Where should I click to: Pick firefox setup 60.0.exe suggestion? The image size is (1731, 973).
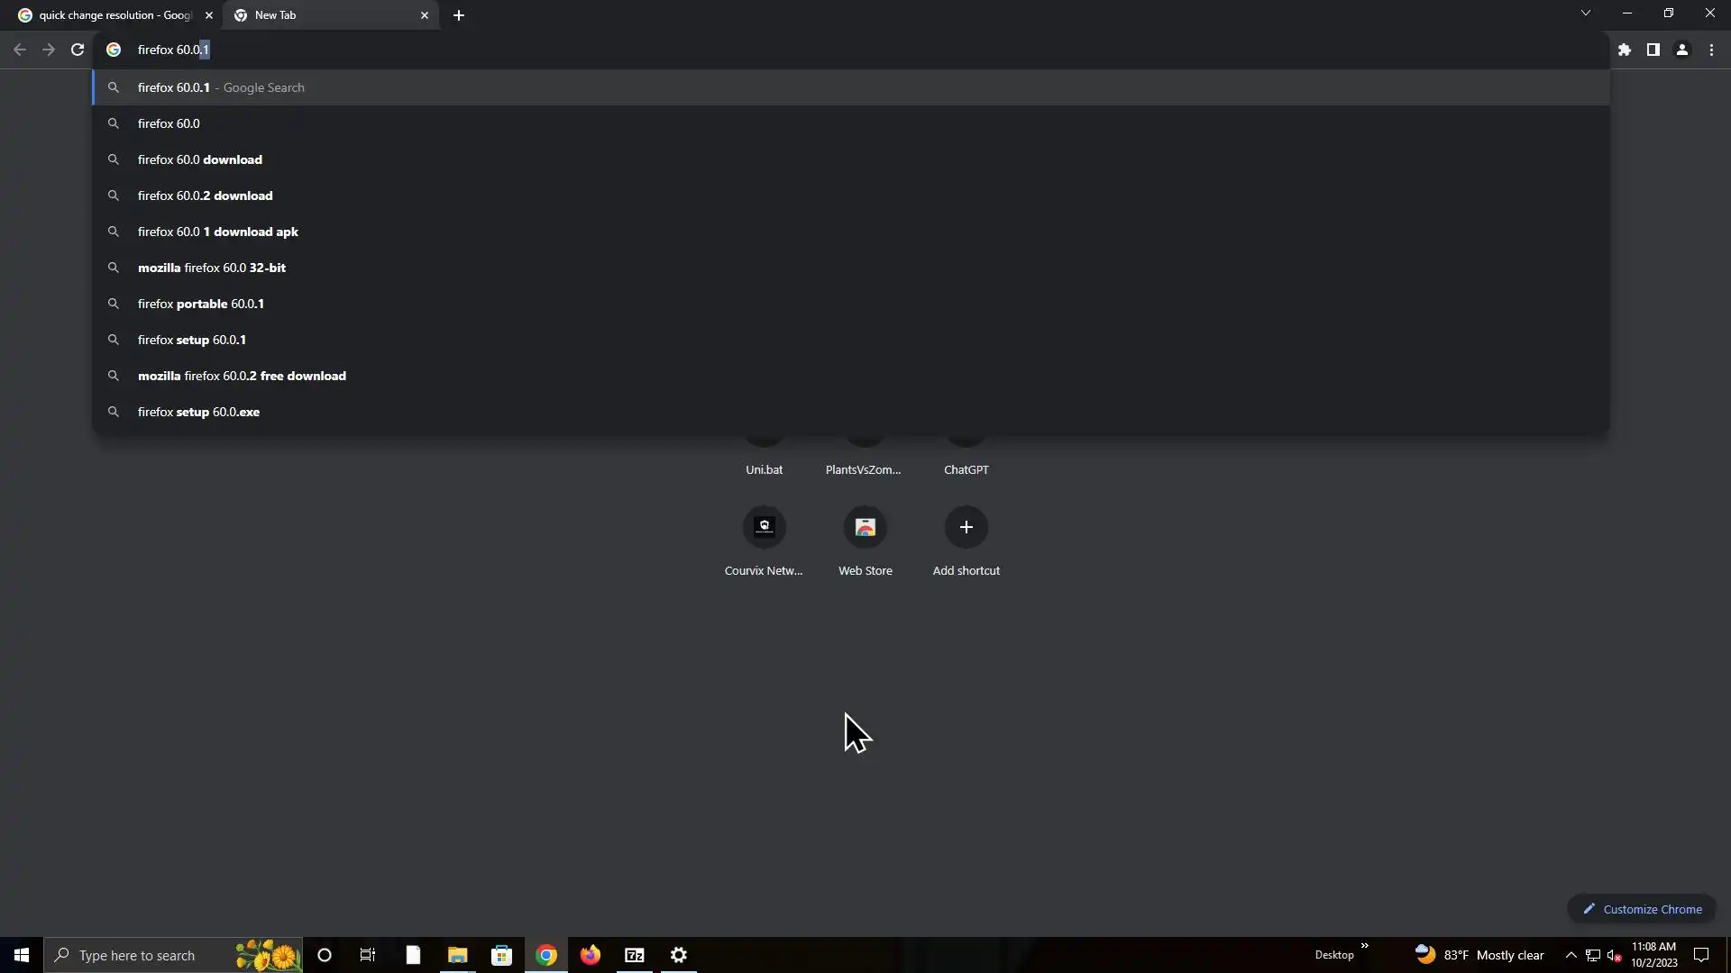click(198, 412)
